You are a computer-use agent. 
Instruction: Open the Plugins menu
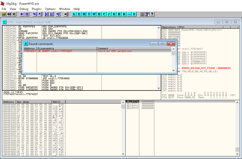pyautogui.click(x=37, y=9)
